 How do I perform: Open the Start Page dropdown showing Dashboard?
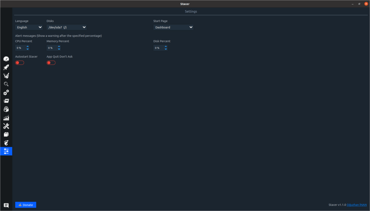173,27
